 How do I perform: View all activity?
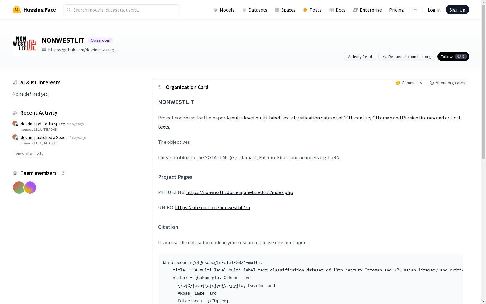click(29, 154)
